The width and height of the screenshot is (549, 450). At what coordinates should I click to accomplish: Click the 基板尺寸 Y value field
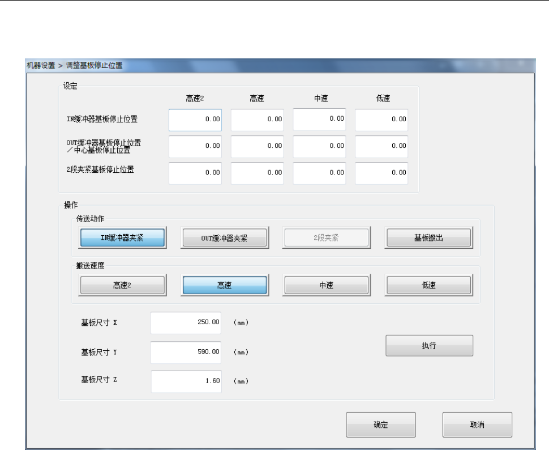click(x=186, y=353)
